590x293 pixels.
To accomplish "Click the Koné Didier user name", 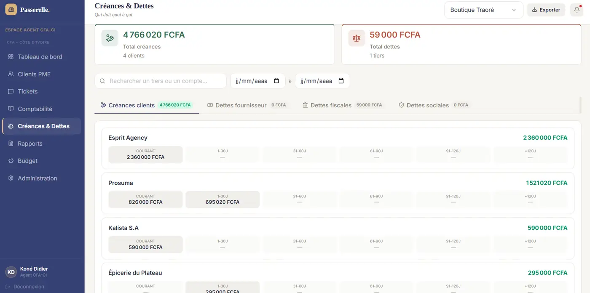I will (x=34, y=269).
